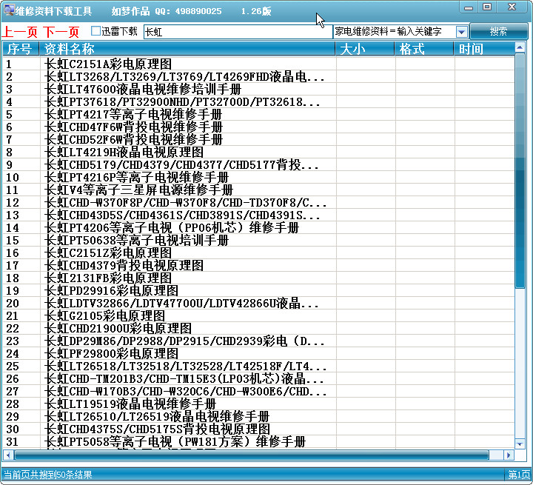The width and height of the screenshot is (533, 485).
Task: Select row 长虹G2105彩电原理图
Action: (x=258, y=315)
